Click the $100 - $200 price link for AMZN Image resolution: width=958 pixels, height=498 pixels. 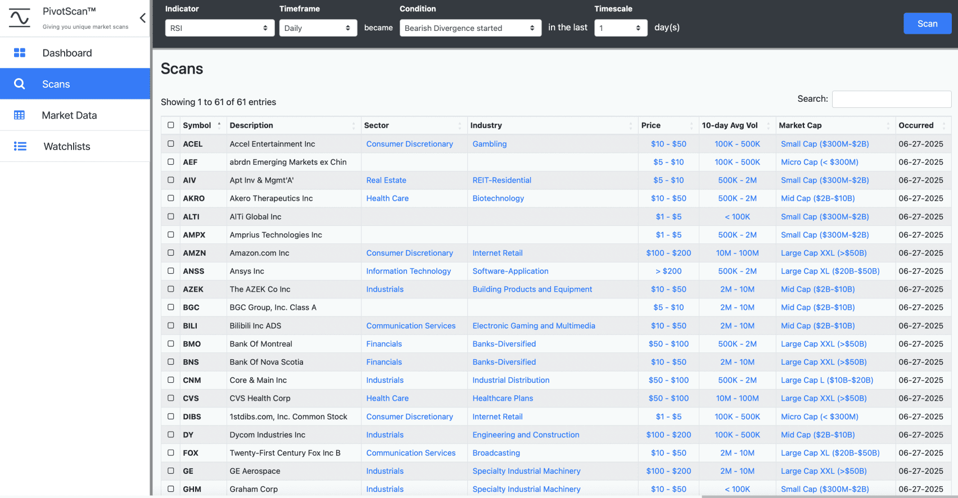(668, 253)
